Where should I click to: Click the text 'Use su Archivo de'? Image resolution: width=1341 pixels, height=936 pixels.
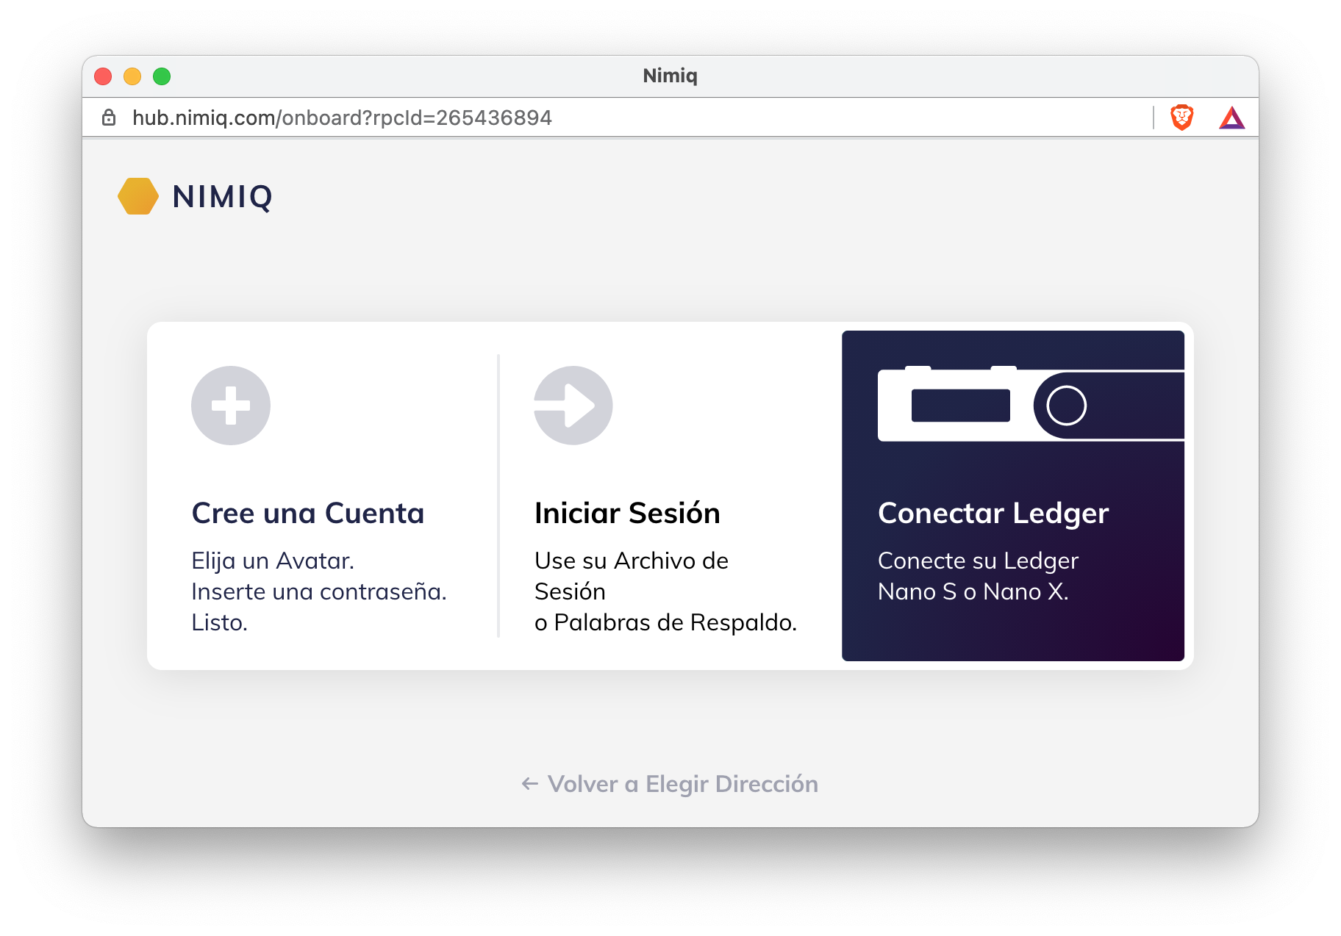click(x=632, y=561)
